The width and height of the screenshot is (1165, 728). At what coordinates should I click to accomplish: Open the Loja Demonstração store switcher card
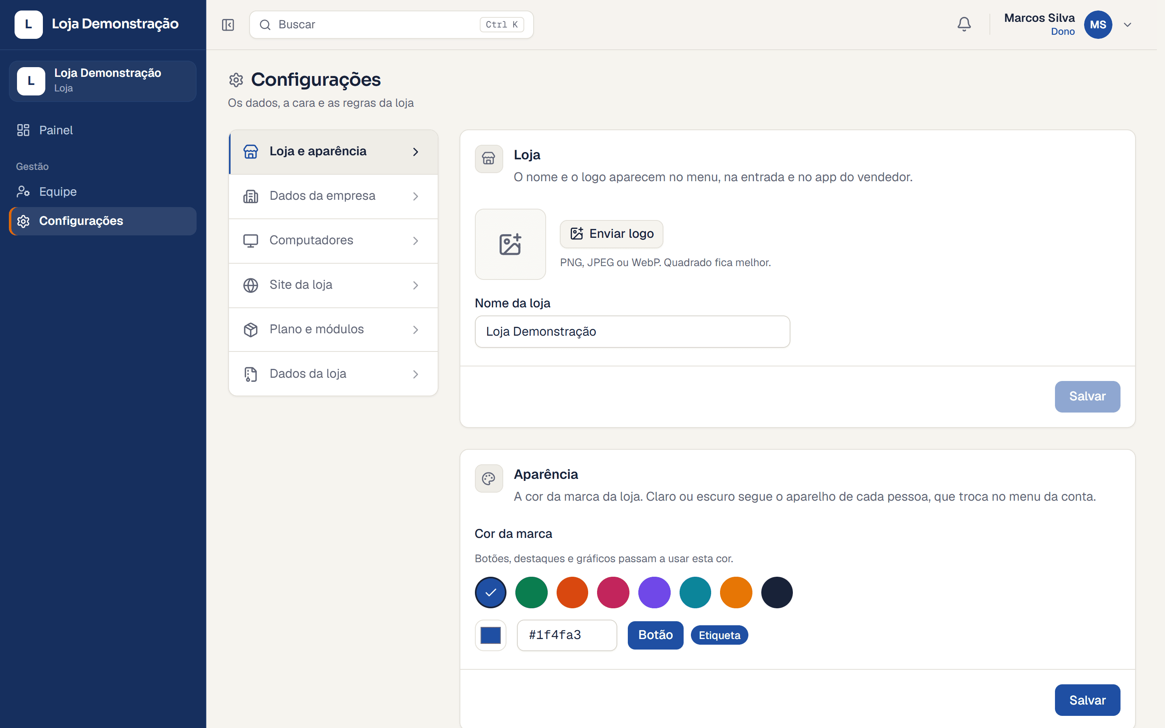pyautogui.click(x=102, y=81)
